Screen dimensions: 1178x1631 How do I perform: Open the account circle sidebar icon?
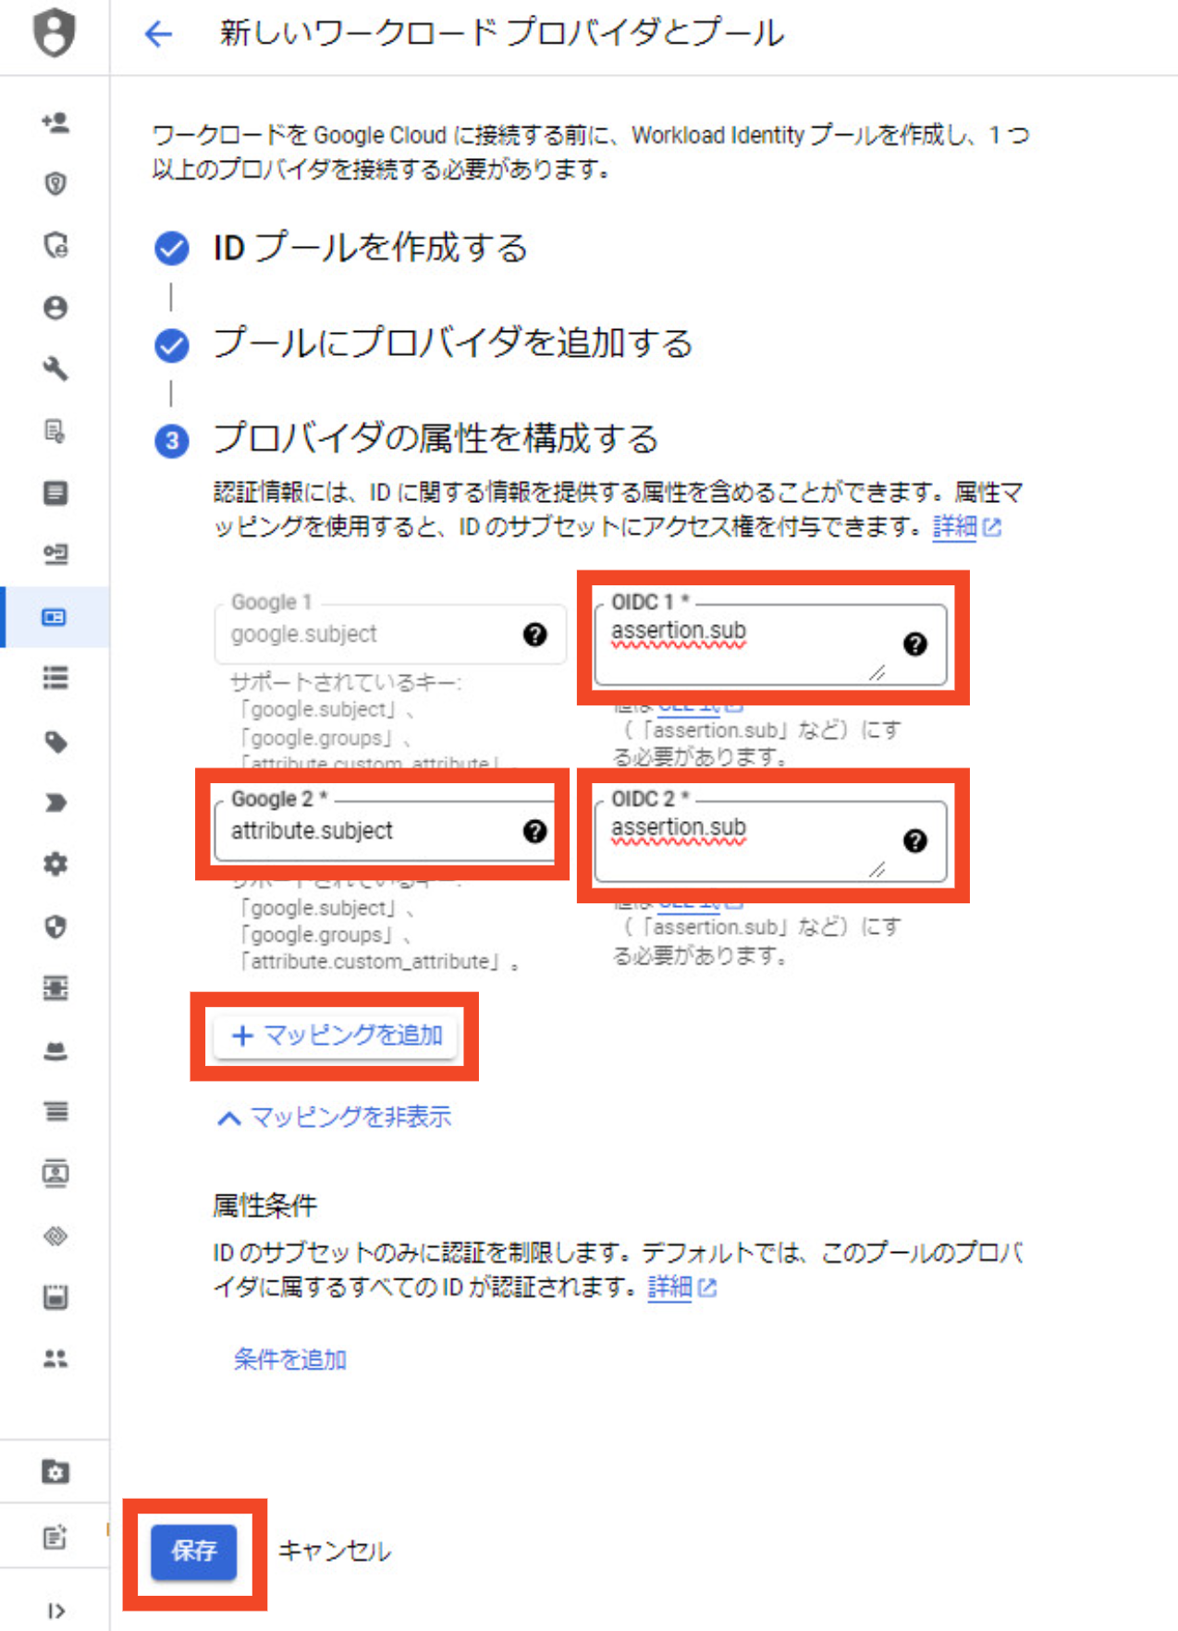pos(55,307)
